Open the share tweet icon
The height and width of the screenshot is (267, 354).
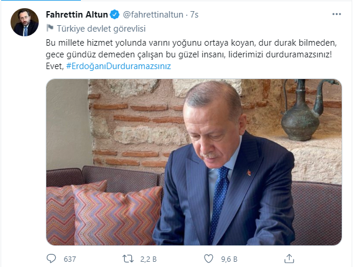tap(289, 258)
